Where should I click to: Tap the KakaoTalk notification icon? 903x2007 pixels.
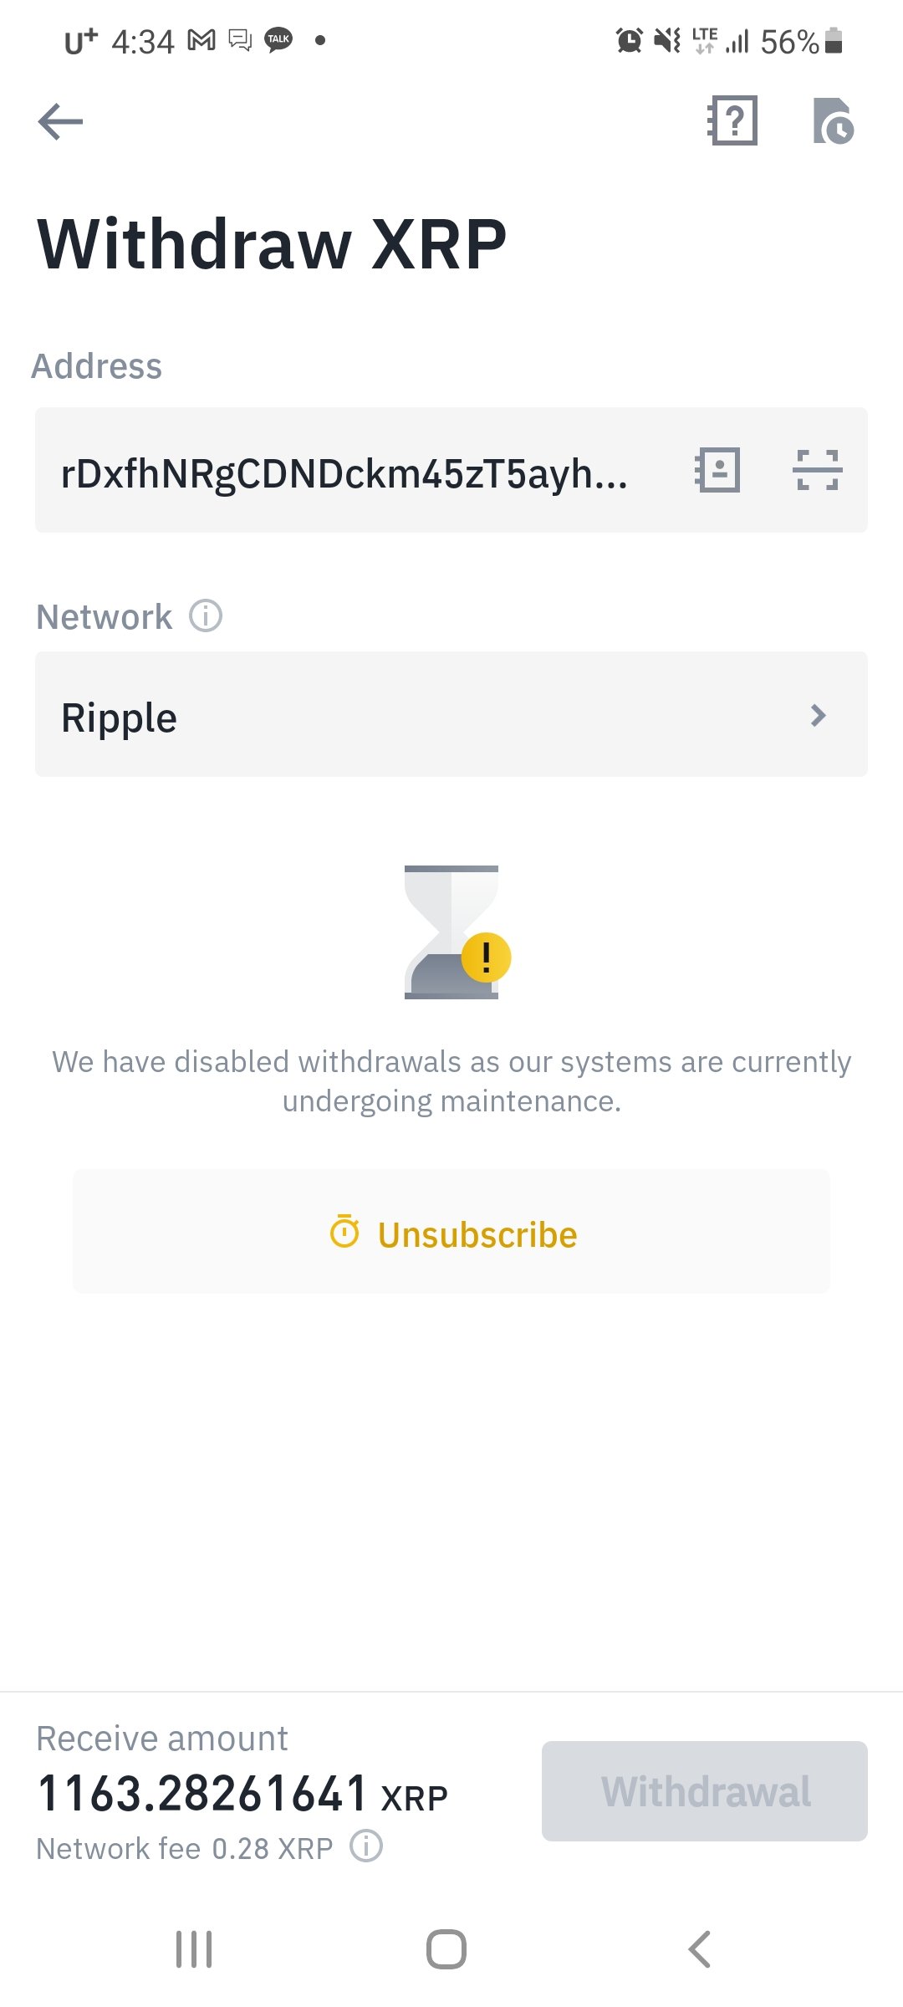(278, 39)
